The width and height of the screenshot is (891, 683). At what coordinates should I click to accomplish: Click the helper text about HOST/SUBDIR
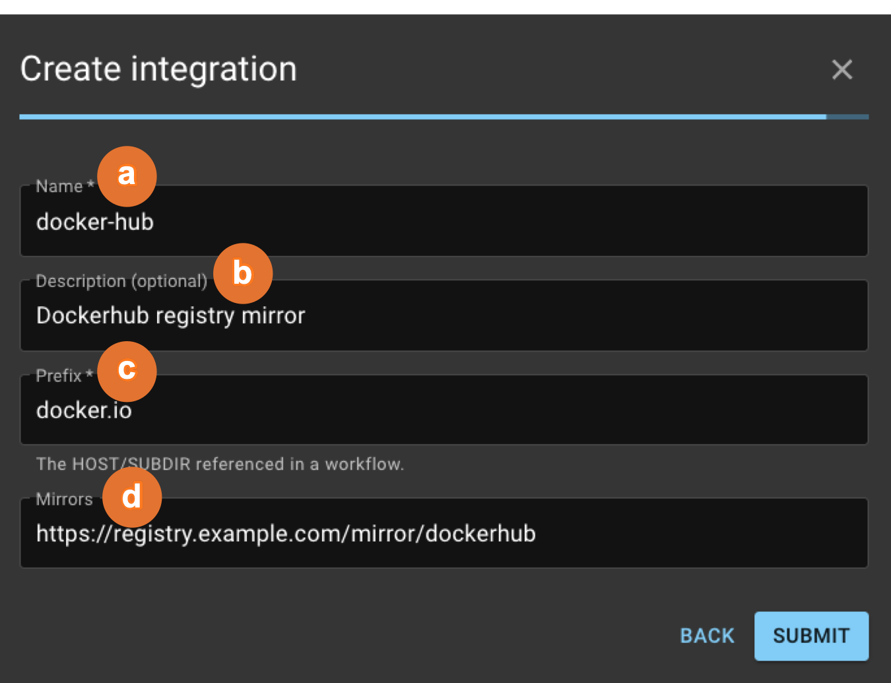click(220, 464)
